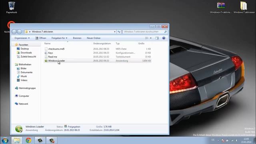Click the search magnifier icon

click(x=165, y=32)
